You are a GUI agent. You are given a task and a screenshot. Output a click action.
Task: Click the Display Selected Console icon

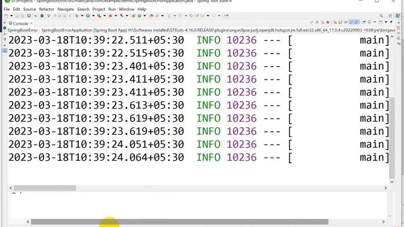pyautogui.click(x=369, y=23)
